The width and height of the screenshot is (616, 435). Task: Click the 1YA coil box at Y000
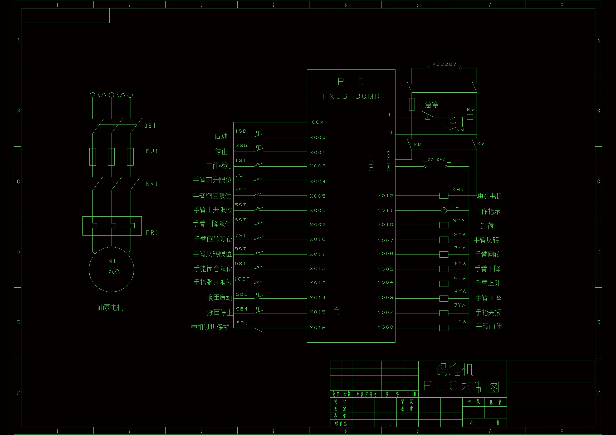pos(444,328)
